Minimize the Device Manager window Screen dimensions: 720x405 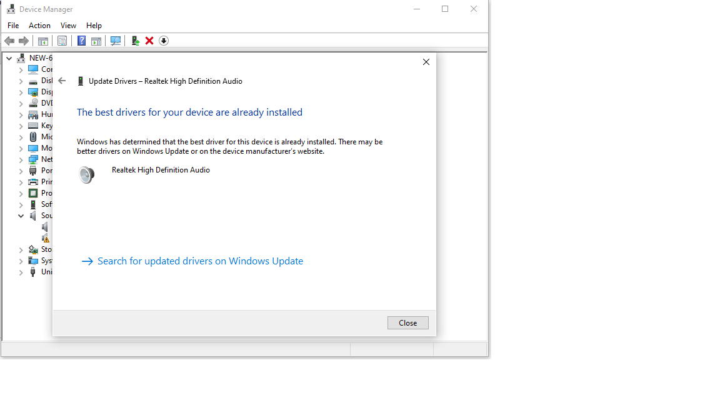[x=417, y=9]
